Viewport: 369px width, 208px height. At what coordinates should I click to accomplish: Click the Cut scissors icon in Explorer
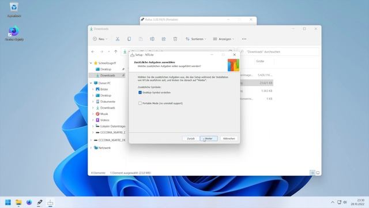[x=118, y=39]
